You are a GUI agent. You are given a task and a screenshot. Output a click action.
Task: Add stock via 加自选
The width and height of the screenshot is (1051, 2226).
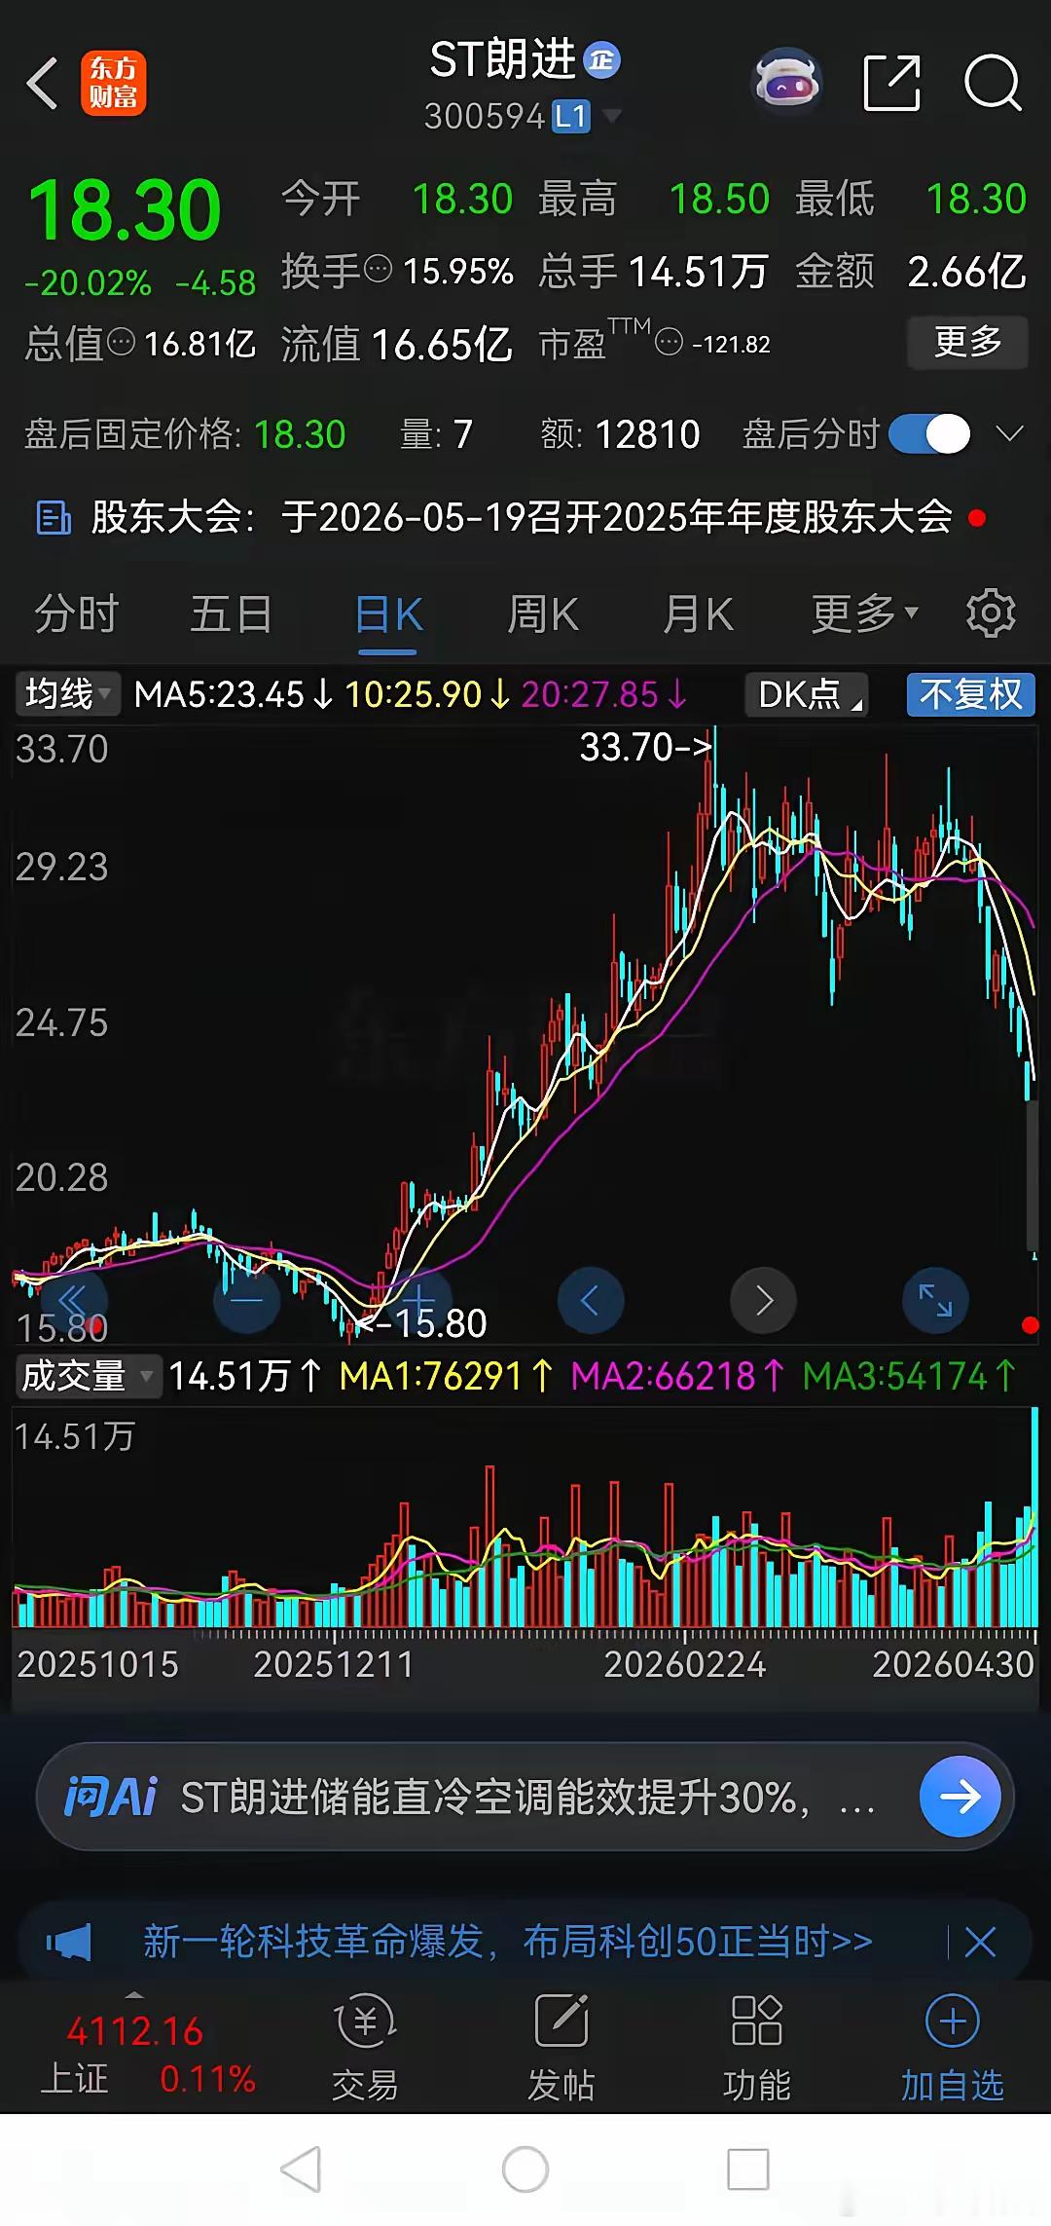953,2047
